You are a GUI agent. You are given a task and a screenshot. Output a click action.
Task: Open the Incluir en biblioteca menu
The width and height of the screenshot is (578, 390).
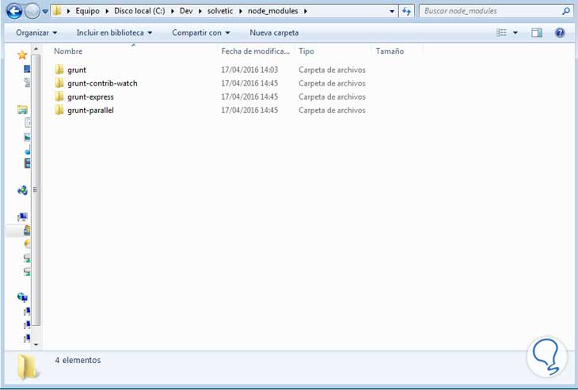click(114, 32)
